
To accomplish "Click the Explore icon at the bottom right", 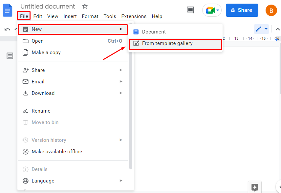I will pos(255,187).
